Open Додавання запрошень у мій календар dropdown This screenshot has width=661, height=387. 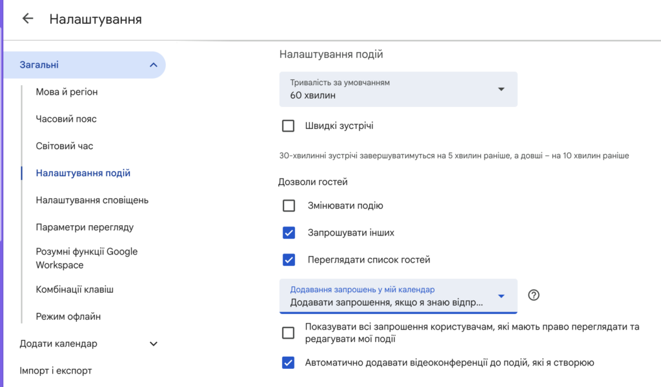click(398, 296)
